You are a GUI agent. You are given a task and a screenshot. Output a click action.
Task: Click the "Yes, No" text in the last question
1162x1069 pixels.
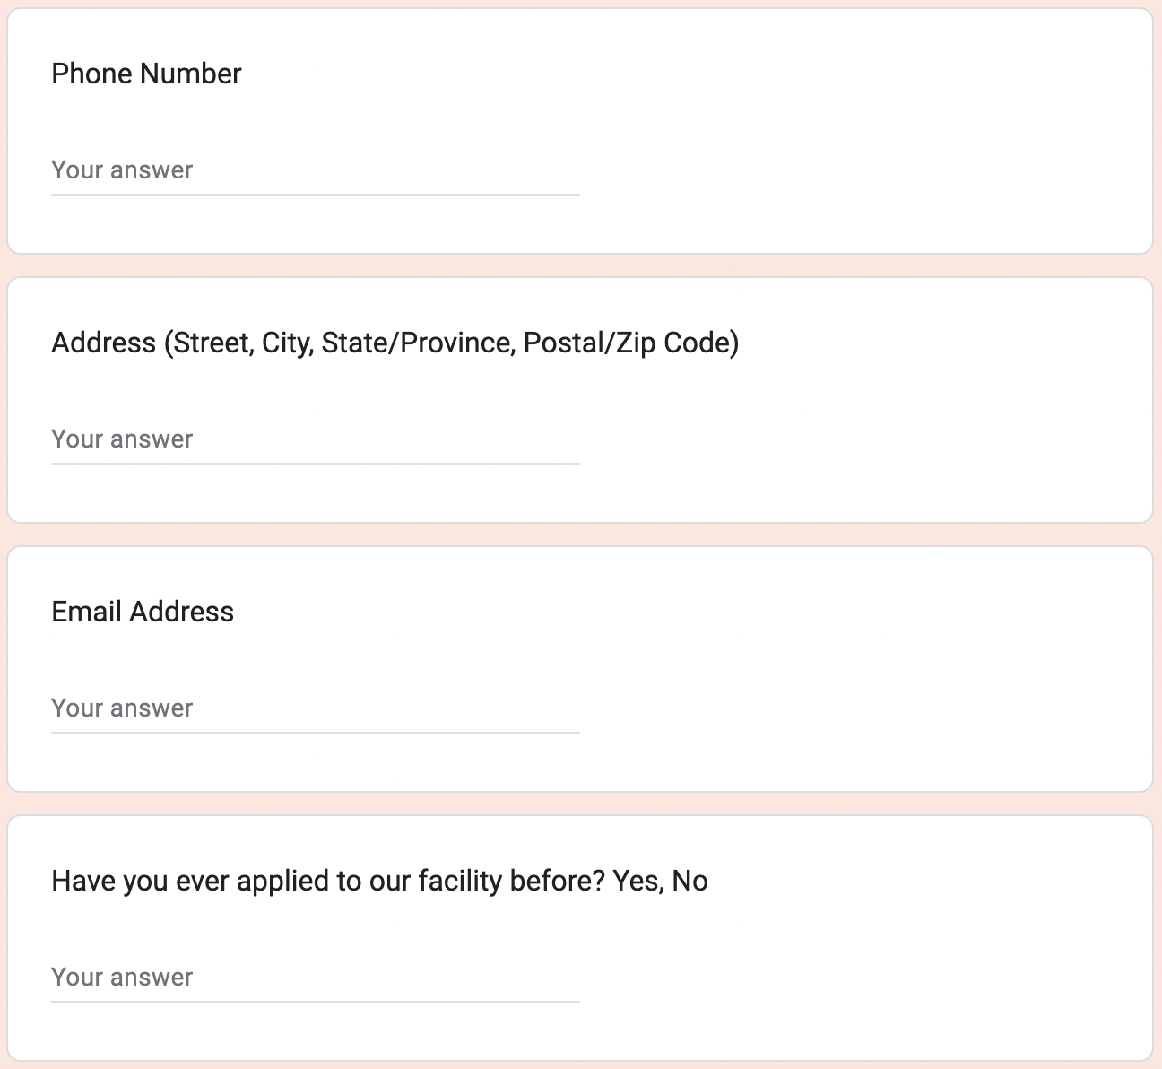tap(661, 881)
